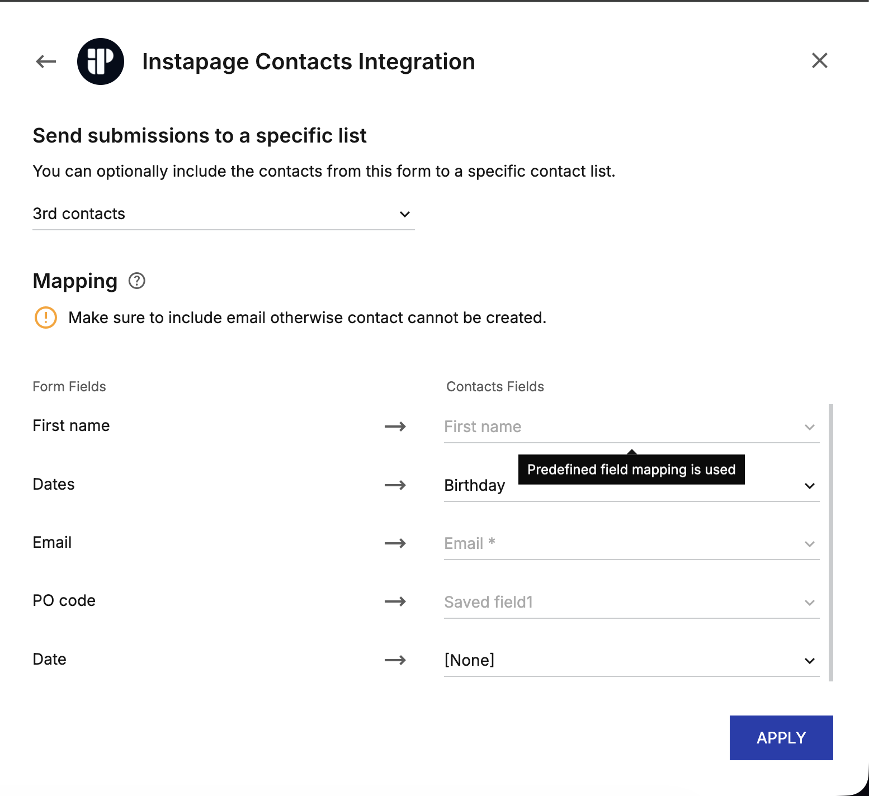Click the Predefined field mapping tooltip
The width and height of the screenshot is (869, 796).
tap(631, 470)
